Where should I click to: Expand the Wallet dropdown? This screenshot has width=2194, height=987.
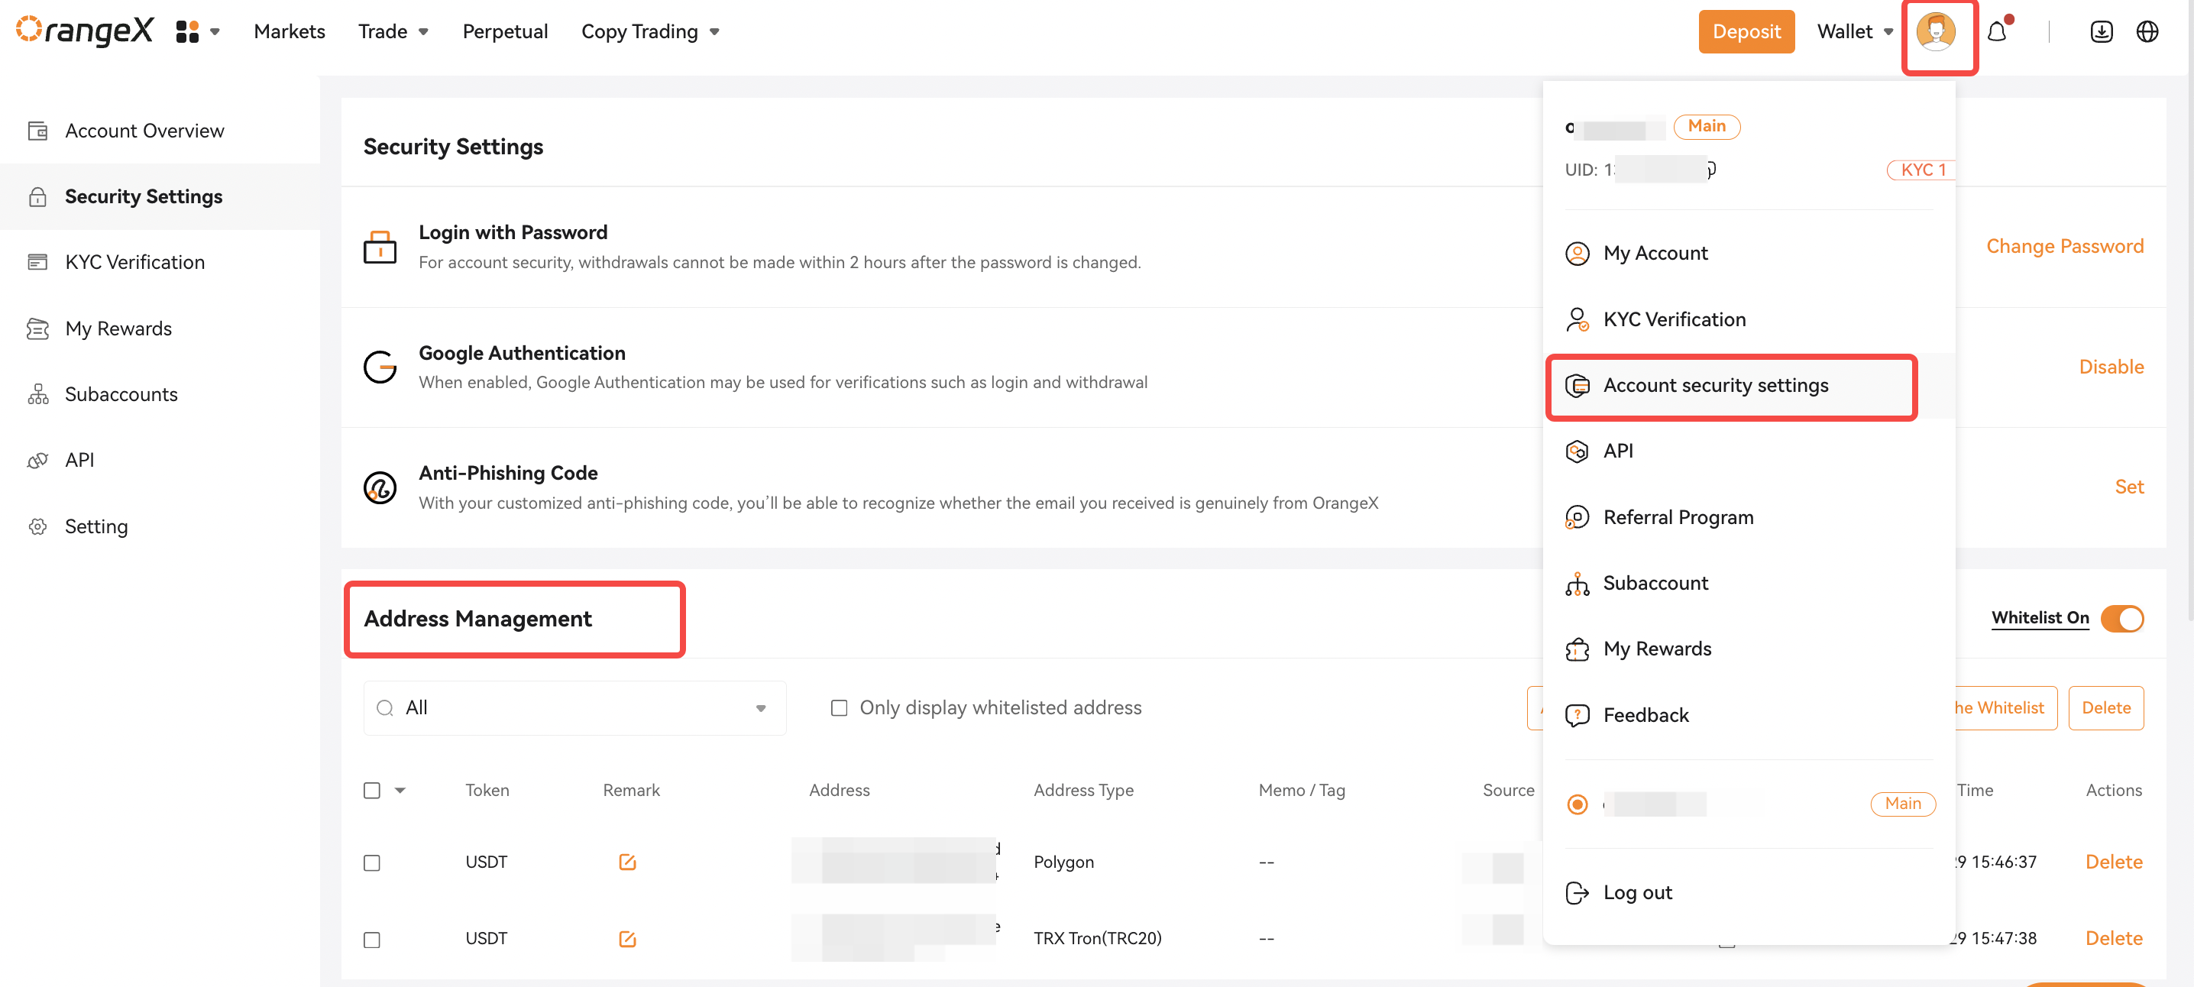click(1888, 32)
